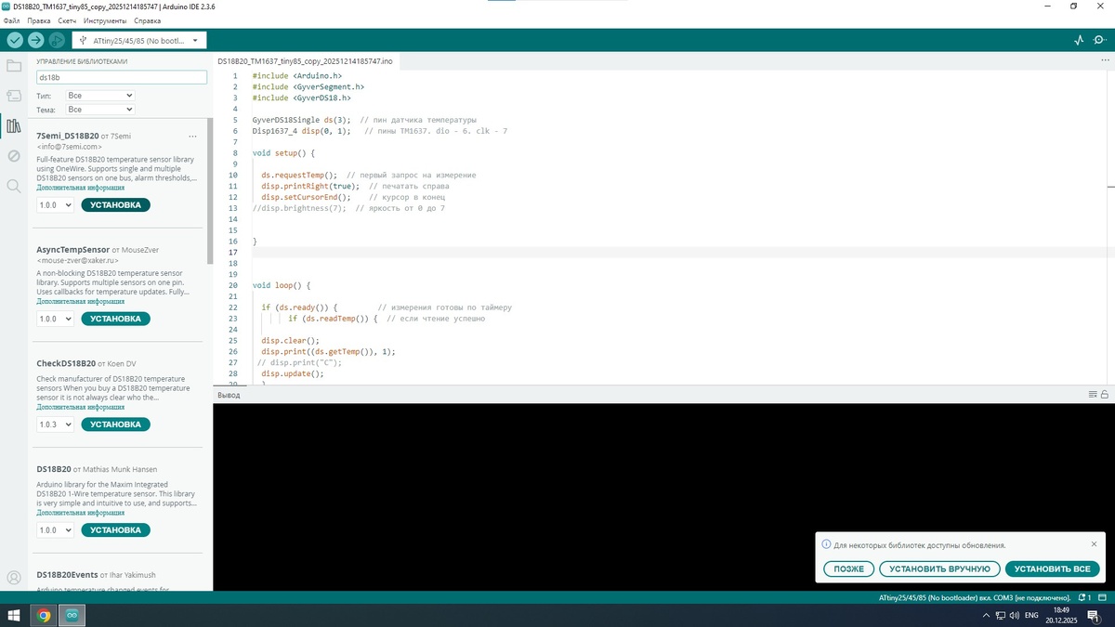Open the Boards Manager sidebar panel
This screenshot has height=627, width=1115.
13,96
